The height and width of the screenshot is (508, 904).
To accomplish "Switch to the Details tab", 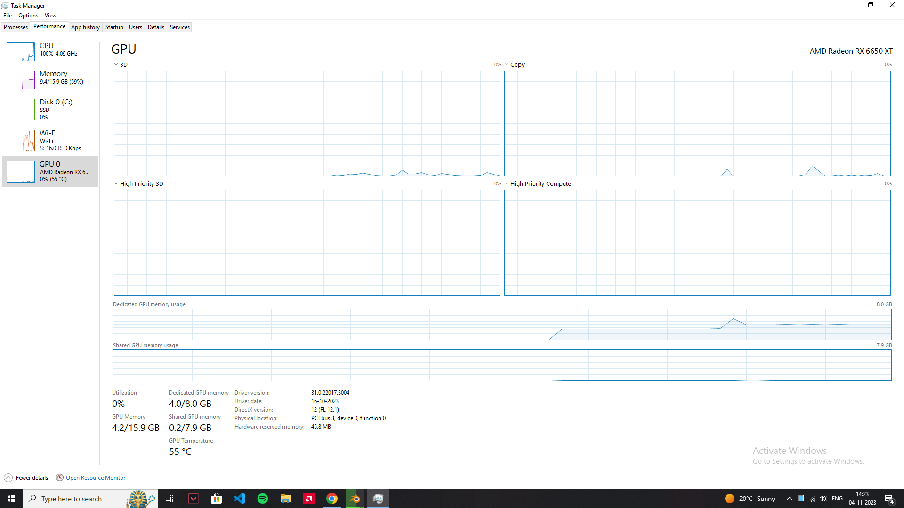I will [x=156, y=27].
